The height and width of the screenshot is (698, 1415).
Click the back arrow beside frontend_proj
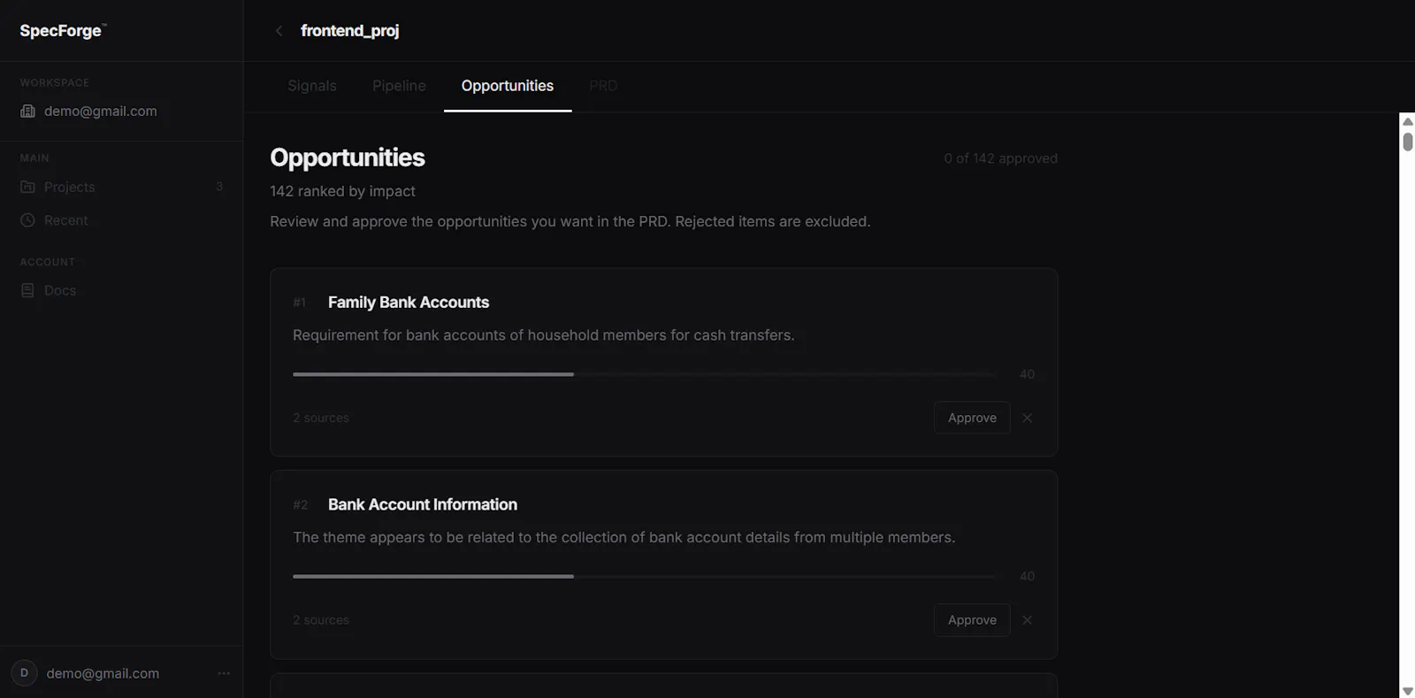[279, 31]
